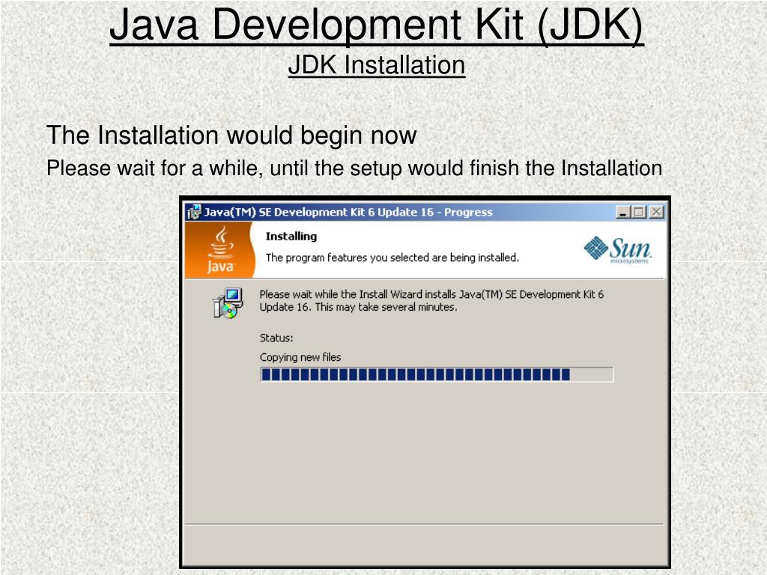Click the orange Java coffee cup logo

point(220,250)
